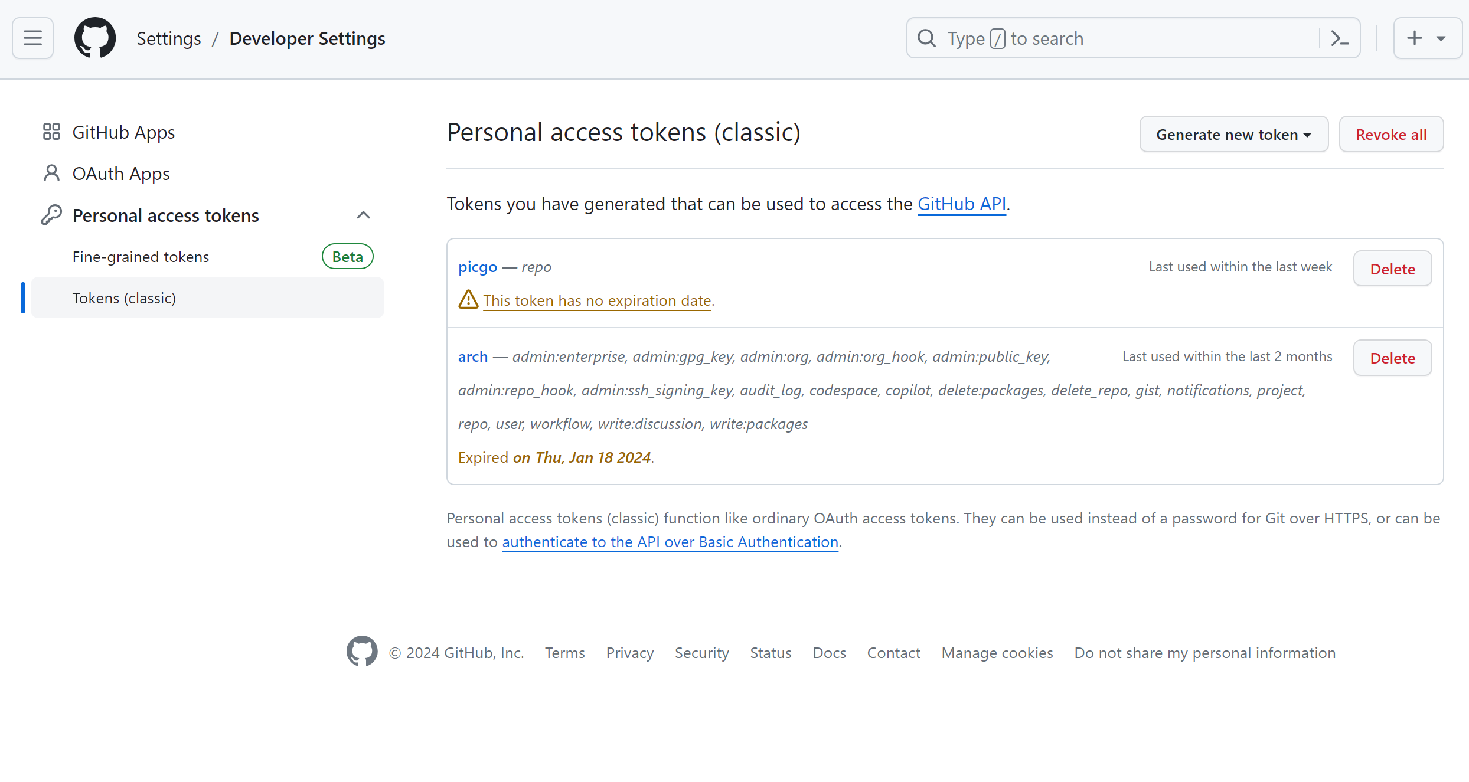Click the GitHub logo in header
Screen dimensions: 1469x782
[x=95, y=38]
